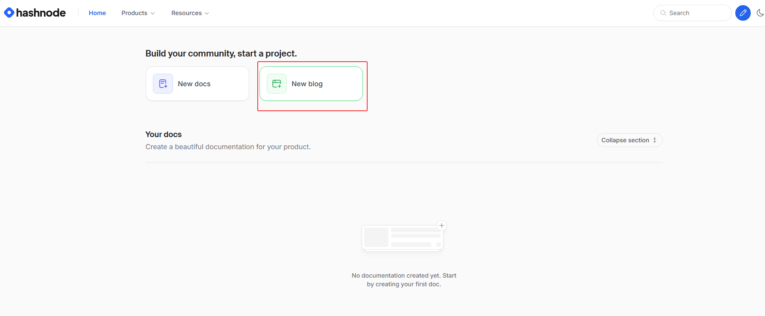This screenshot has width=765, height=316.
Task: Click the magnifying glass search icon
Action: click(x=663, y=13)
